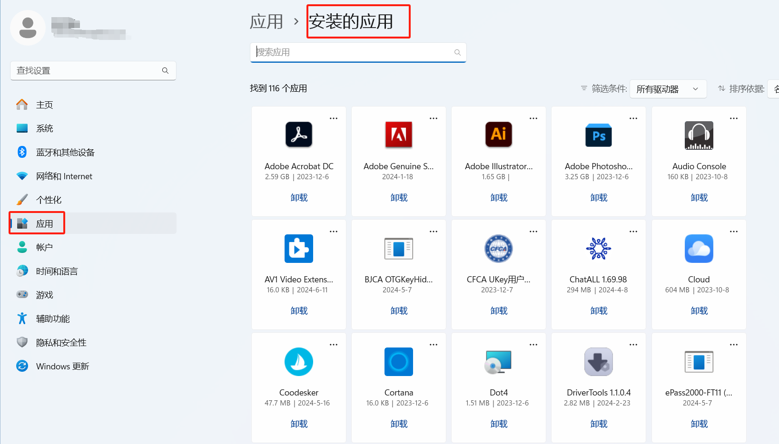Open 蓝牙和其他设备 settings page
Viewport: 779px width, 444px height.
(x=65, y=153)
